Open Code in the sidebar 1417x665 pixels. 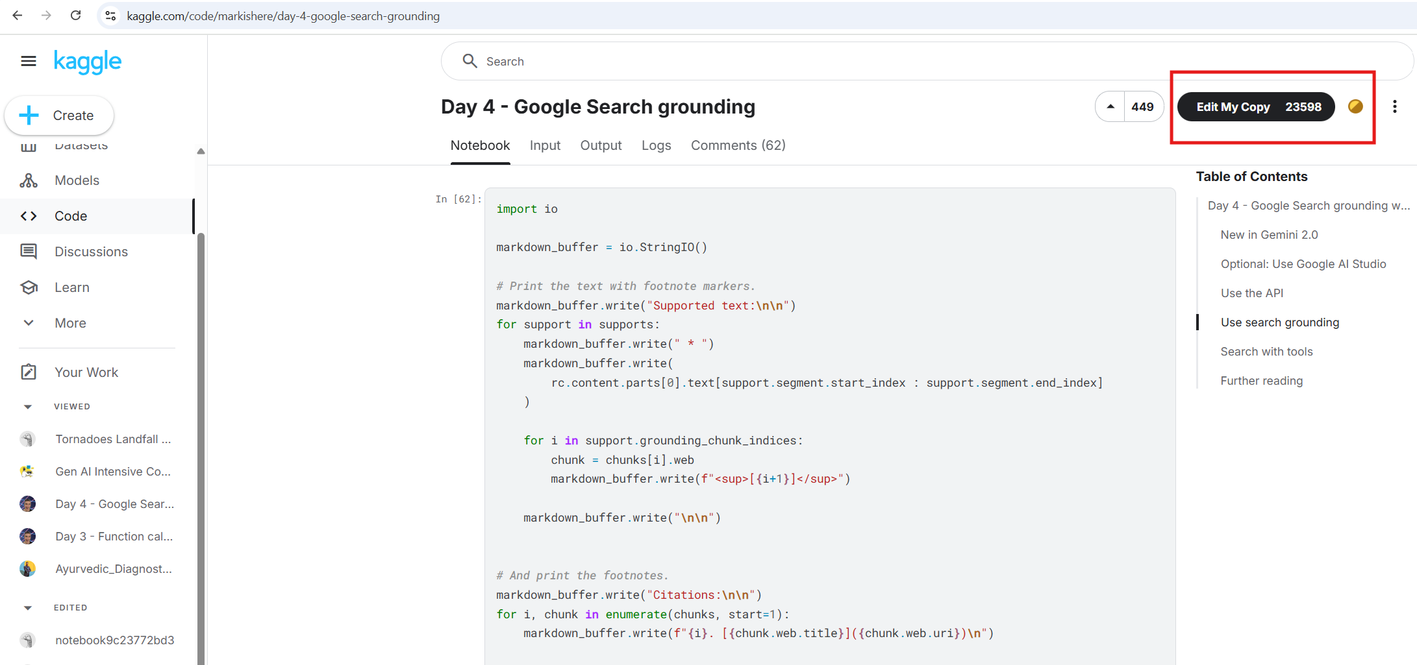coord(71,216)
